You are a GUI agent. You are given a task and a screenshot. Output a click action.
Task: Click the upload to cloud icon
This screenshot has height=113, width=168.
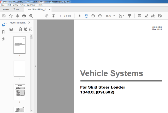click(17, 16)
